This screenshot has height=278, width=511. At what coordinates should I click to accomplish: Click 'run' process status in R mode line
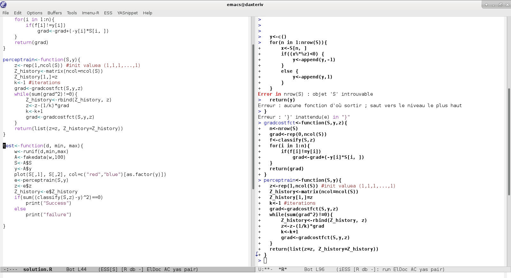pos(386,269)
